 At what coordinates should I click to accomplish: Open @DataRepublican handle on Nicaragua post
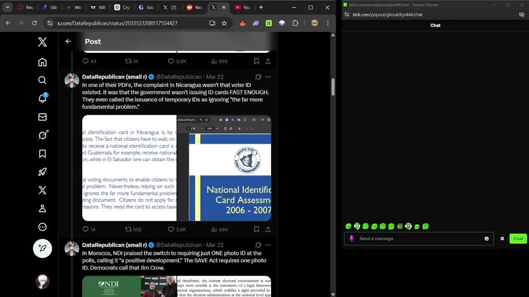pos(179,77)
